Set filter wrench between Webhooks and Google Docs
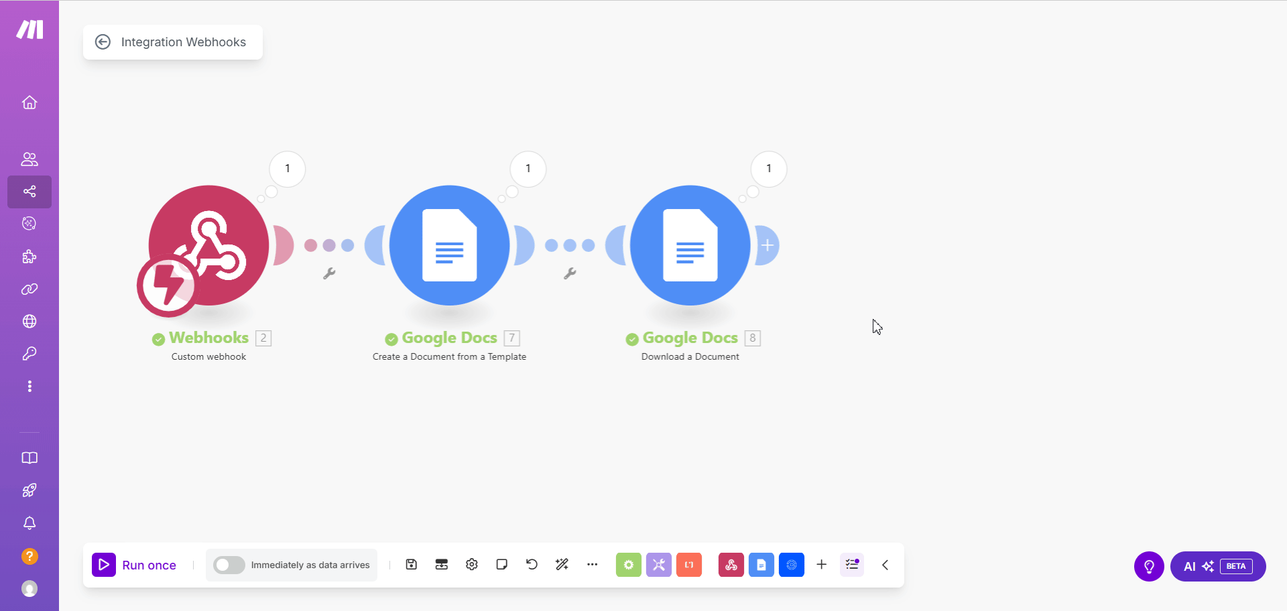 (x=329, y=273)
